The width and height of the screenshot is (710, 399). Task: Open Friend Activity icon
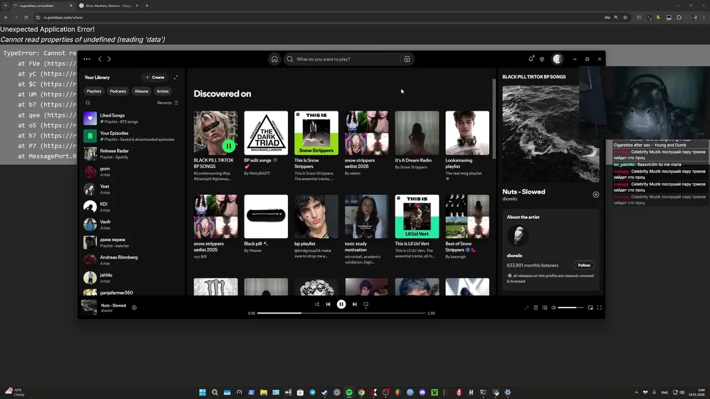point(542,59)
